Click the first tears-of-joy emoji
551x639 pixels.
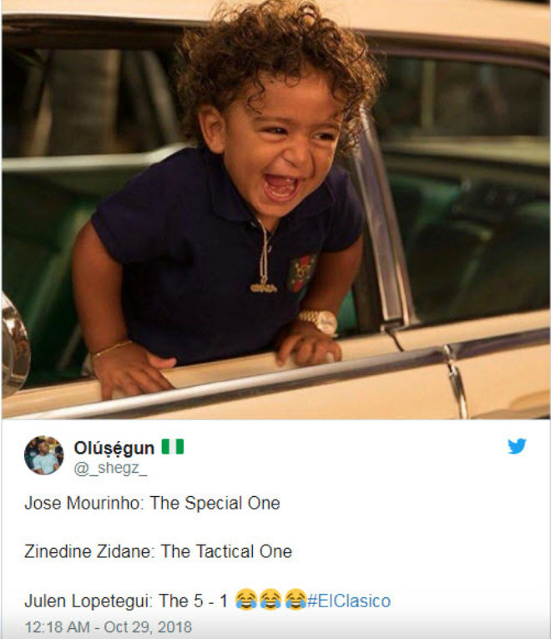pos(246,599)
